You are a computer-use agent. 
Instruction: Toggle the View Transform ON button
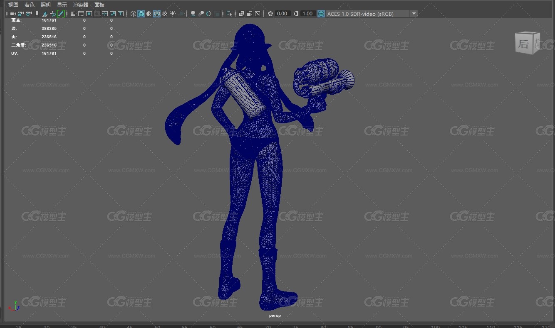pyautogui.click(x=321, y=14)
